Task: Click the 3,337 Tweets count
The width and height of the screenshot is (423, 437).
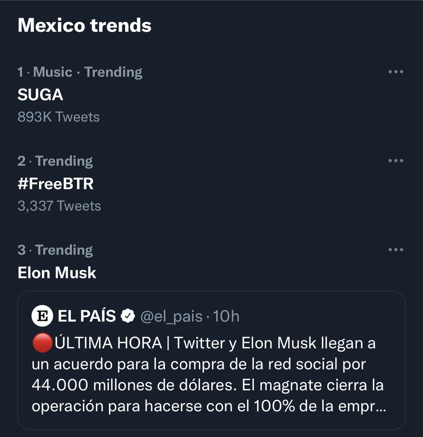Action: (x=59, y=206)
